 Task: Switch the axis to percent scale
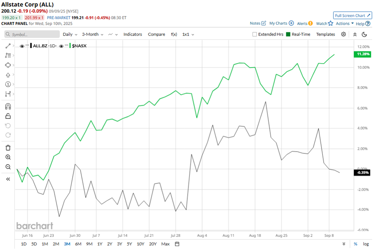[355, 244]
